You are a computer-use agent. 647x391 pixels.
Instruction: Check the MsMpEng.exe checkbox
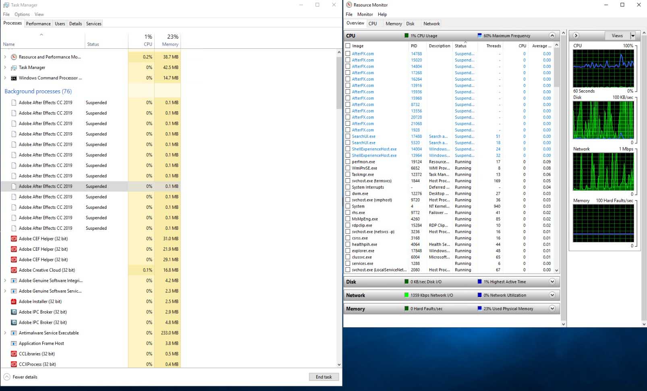coord(348,219)
